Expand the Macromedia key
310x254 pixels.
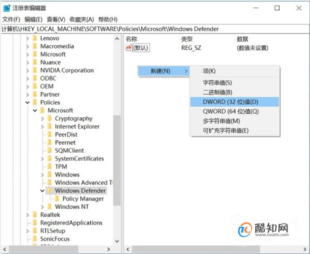(27, 47)
